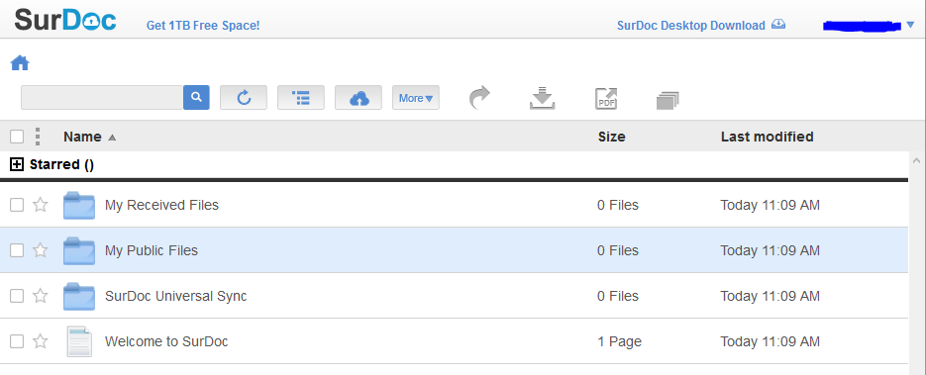Click the convert to PDF icon
This screenshot has width=926, height=375.
tap(606, 99)
